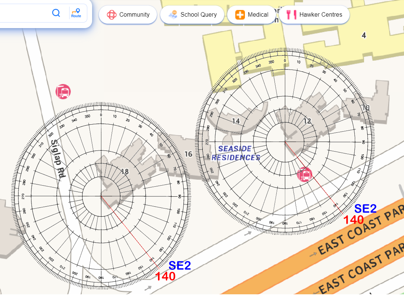Click the Seaside Residences label
This screenshot has width=404, height=298.
235,153
